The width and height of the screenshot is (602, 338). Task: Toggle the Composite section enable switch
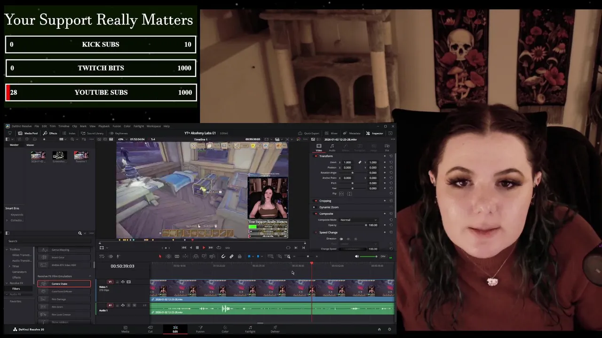[316, 214]
